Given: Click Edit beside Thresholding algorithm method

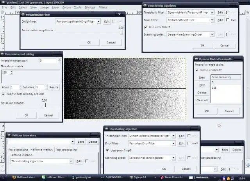Looking at the screenshot, I should coord(79,161).
